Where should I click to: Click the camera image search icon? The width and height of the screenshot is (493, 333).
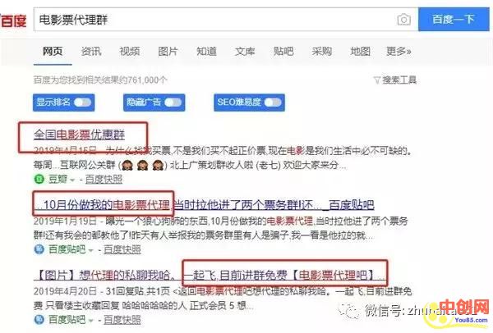point(403,20)
